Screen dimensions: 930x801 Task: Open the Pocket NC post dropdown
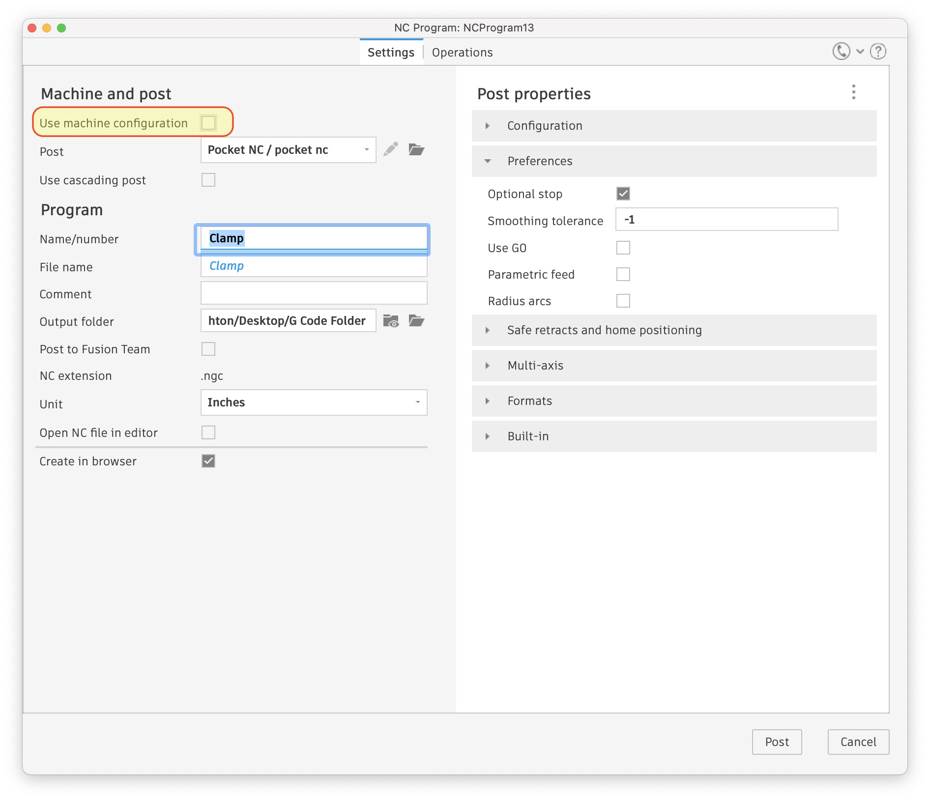point(288,149)
